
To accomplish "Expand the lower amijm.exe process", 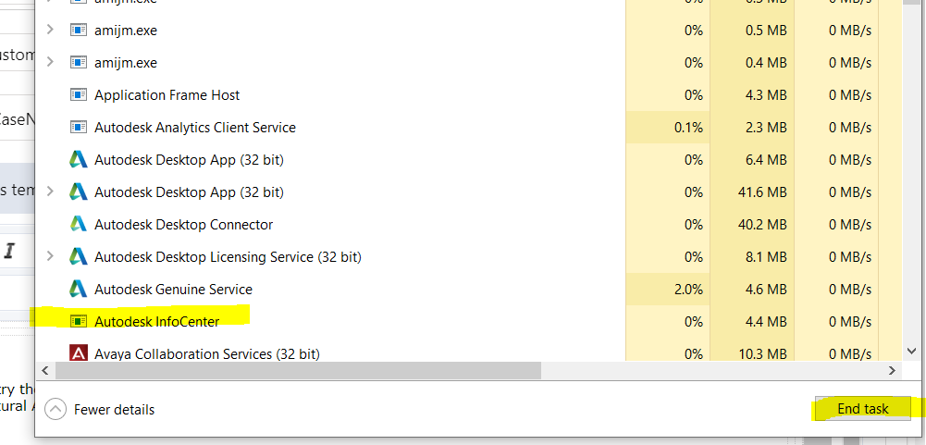I will [x=51, y=63].
